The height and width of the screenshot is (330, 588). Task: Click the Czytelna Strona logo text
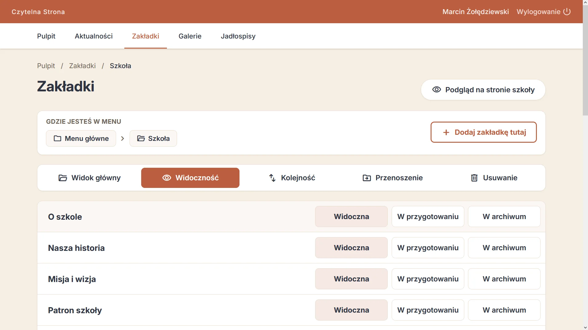coord(38,12)
